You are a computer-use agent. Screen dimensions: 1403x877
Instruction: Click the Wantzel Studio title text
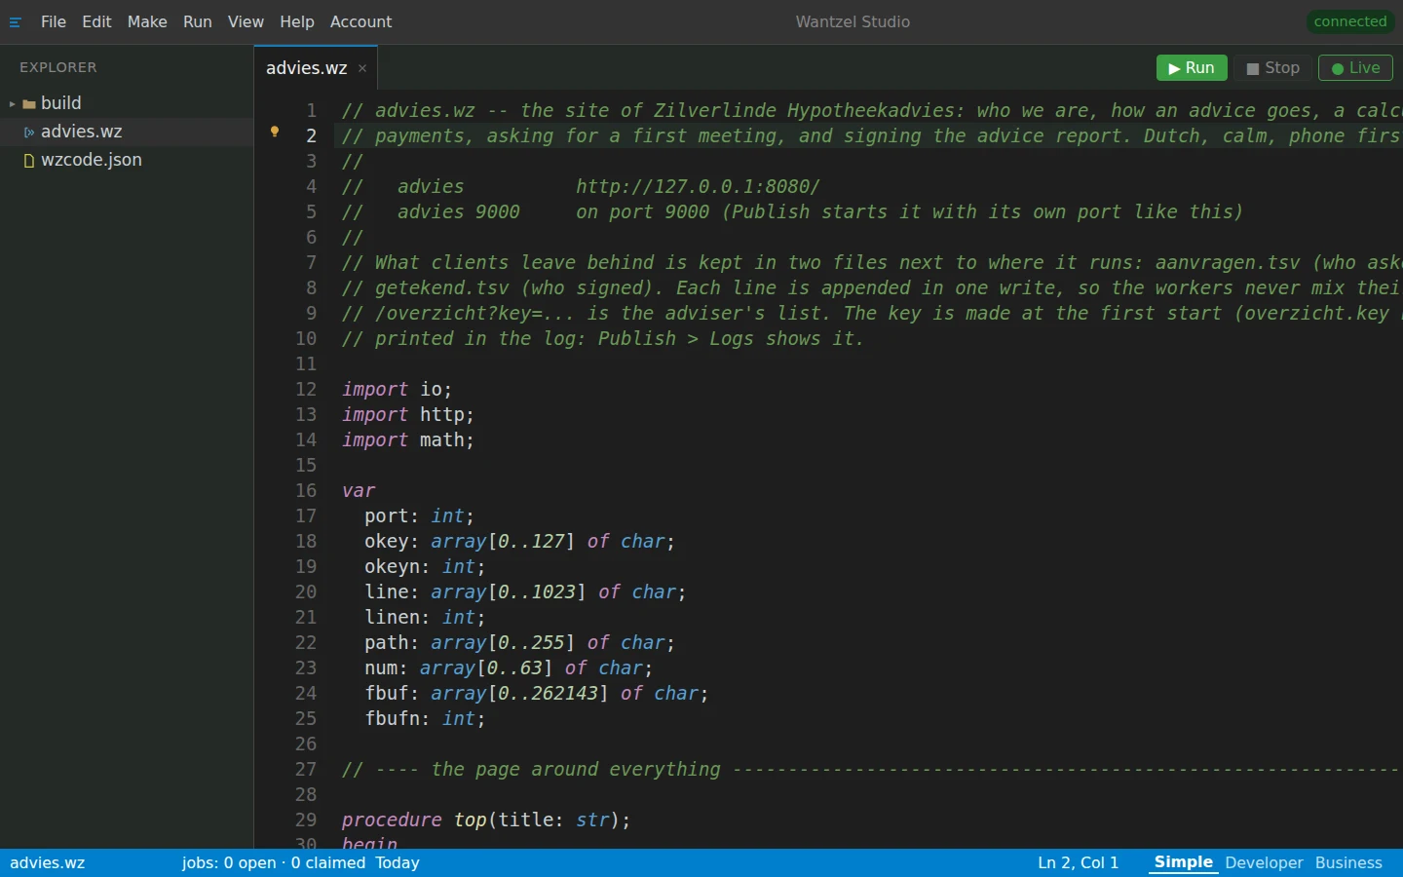[x=853, y=21]
